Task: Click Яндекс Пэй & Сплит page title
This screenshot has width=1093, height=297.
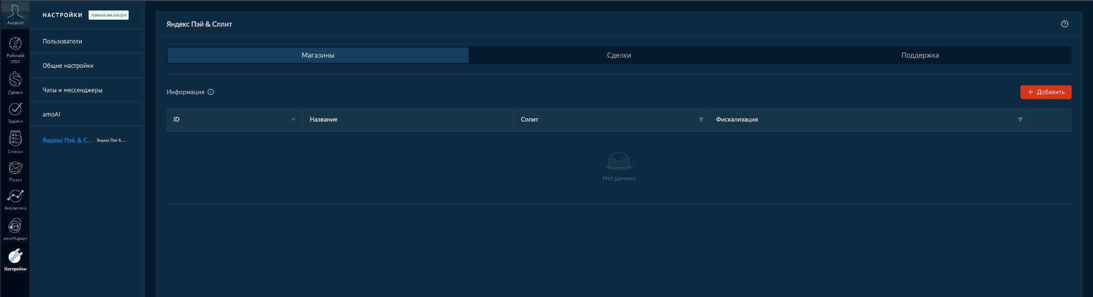Action: pyautogui.click(x=199, y=24)
